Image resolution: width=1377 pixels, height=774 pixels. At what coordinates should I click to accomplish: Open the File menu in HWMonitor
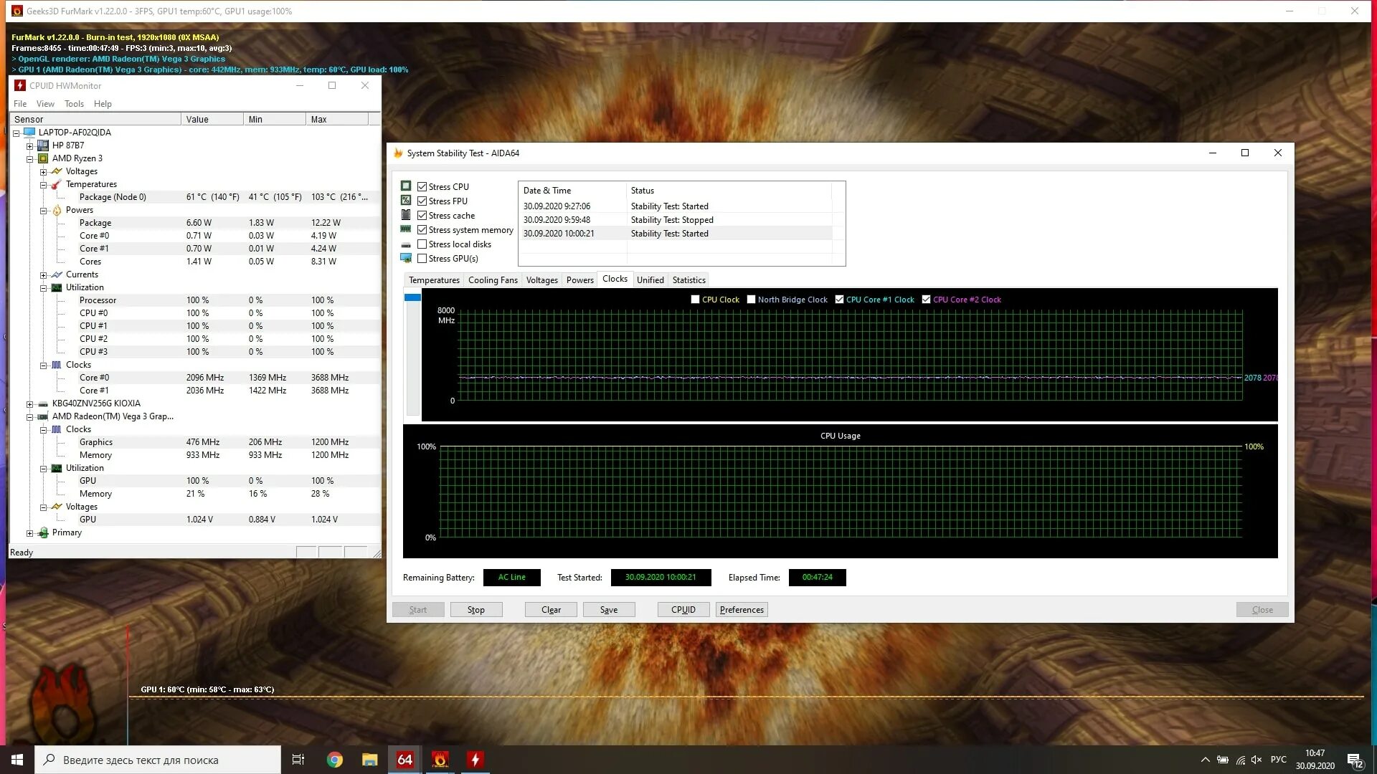20,103
